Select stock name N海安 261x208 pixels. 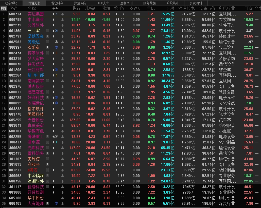(x=32, y=170)
